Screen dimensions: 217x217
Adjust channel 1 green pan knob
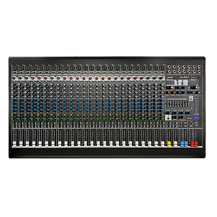point(13,119)
